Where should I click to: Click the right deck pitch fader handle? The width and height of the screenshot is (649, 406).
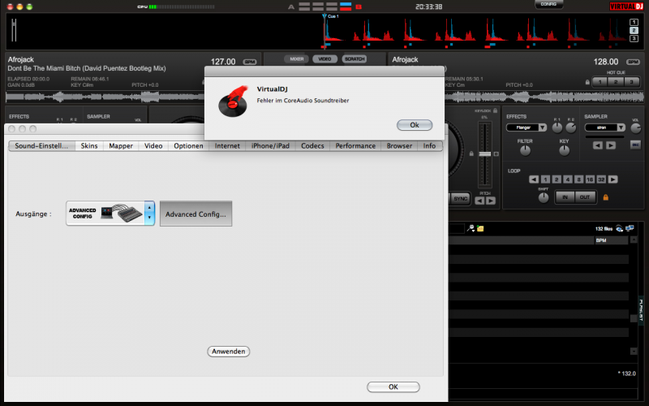tap(484, 154)
